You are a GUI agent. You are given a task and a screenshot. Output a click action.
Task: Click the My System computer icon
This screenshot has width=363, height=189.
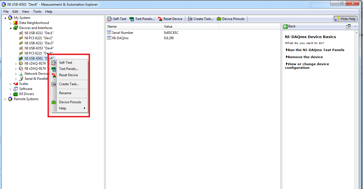[x=10, y=18]
